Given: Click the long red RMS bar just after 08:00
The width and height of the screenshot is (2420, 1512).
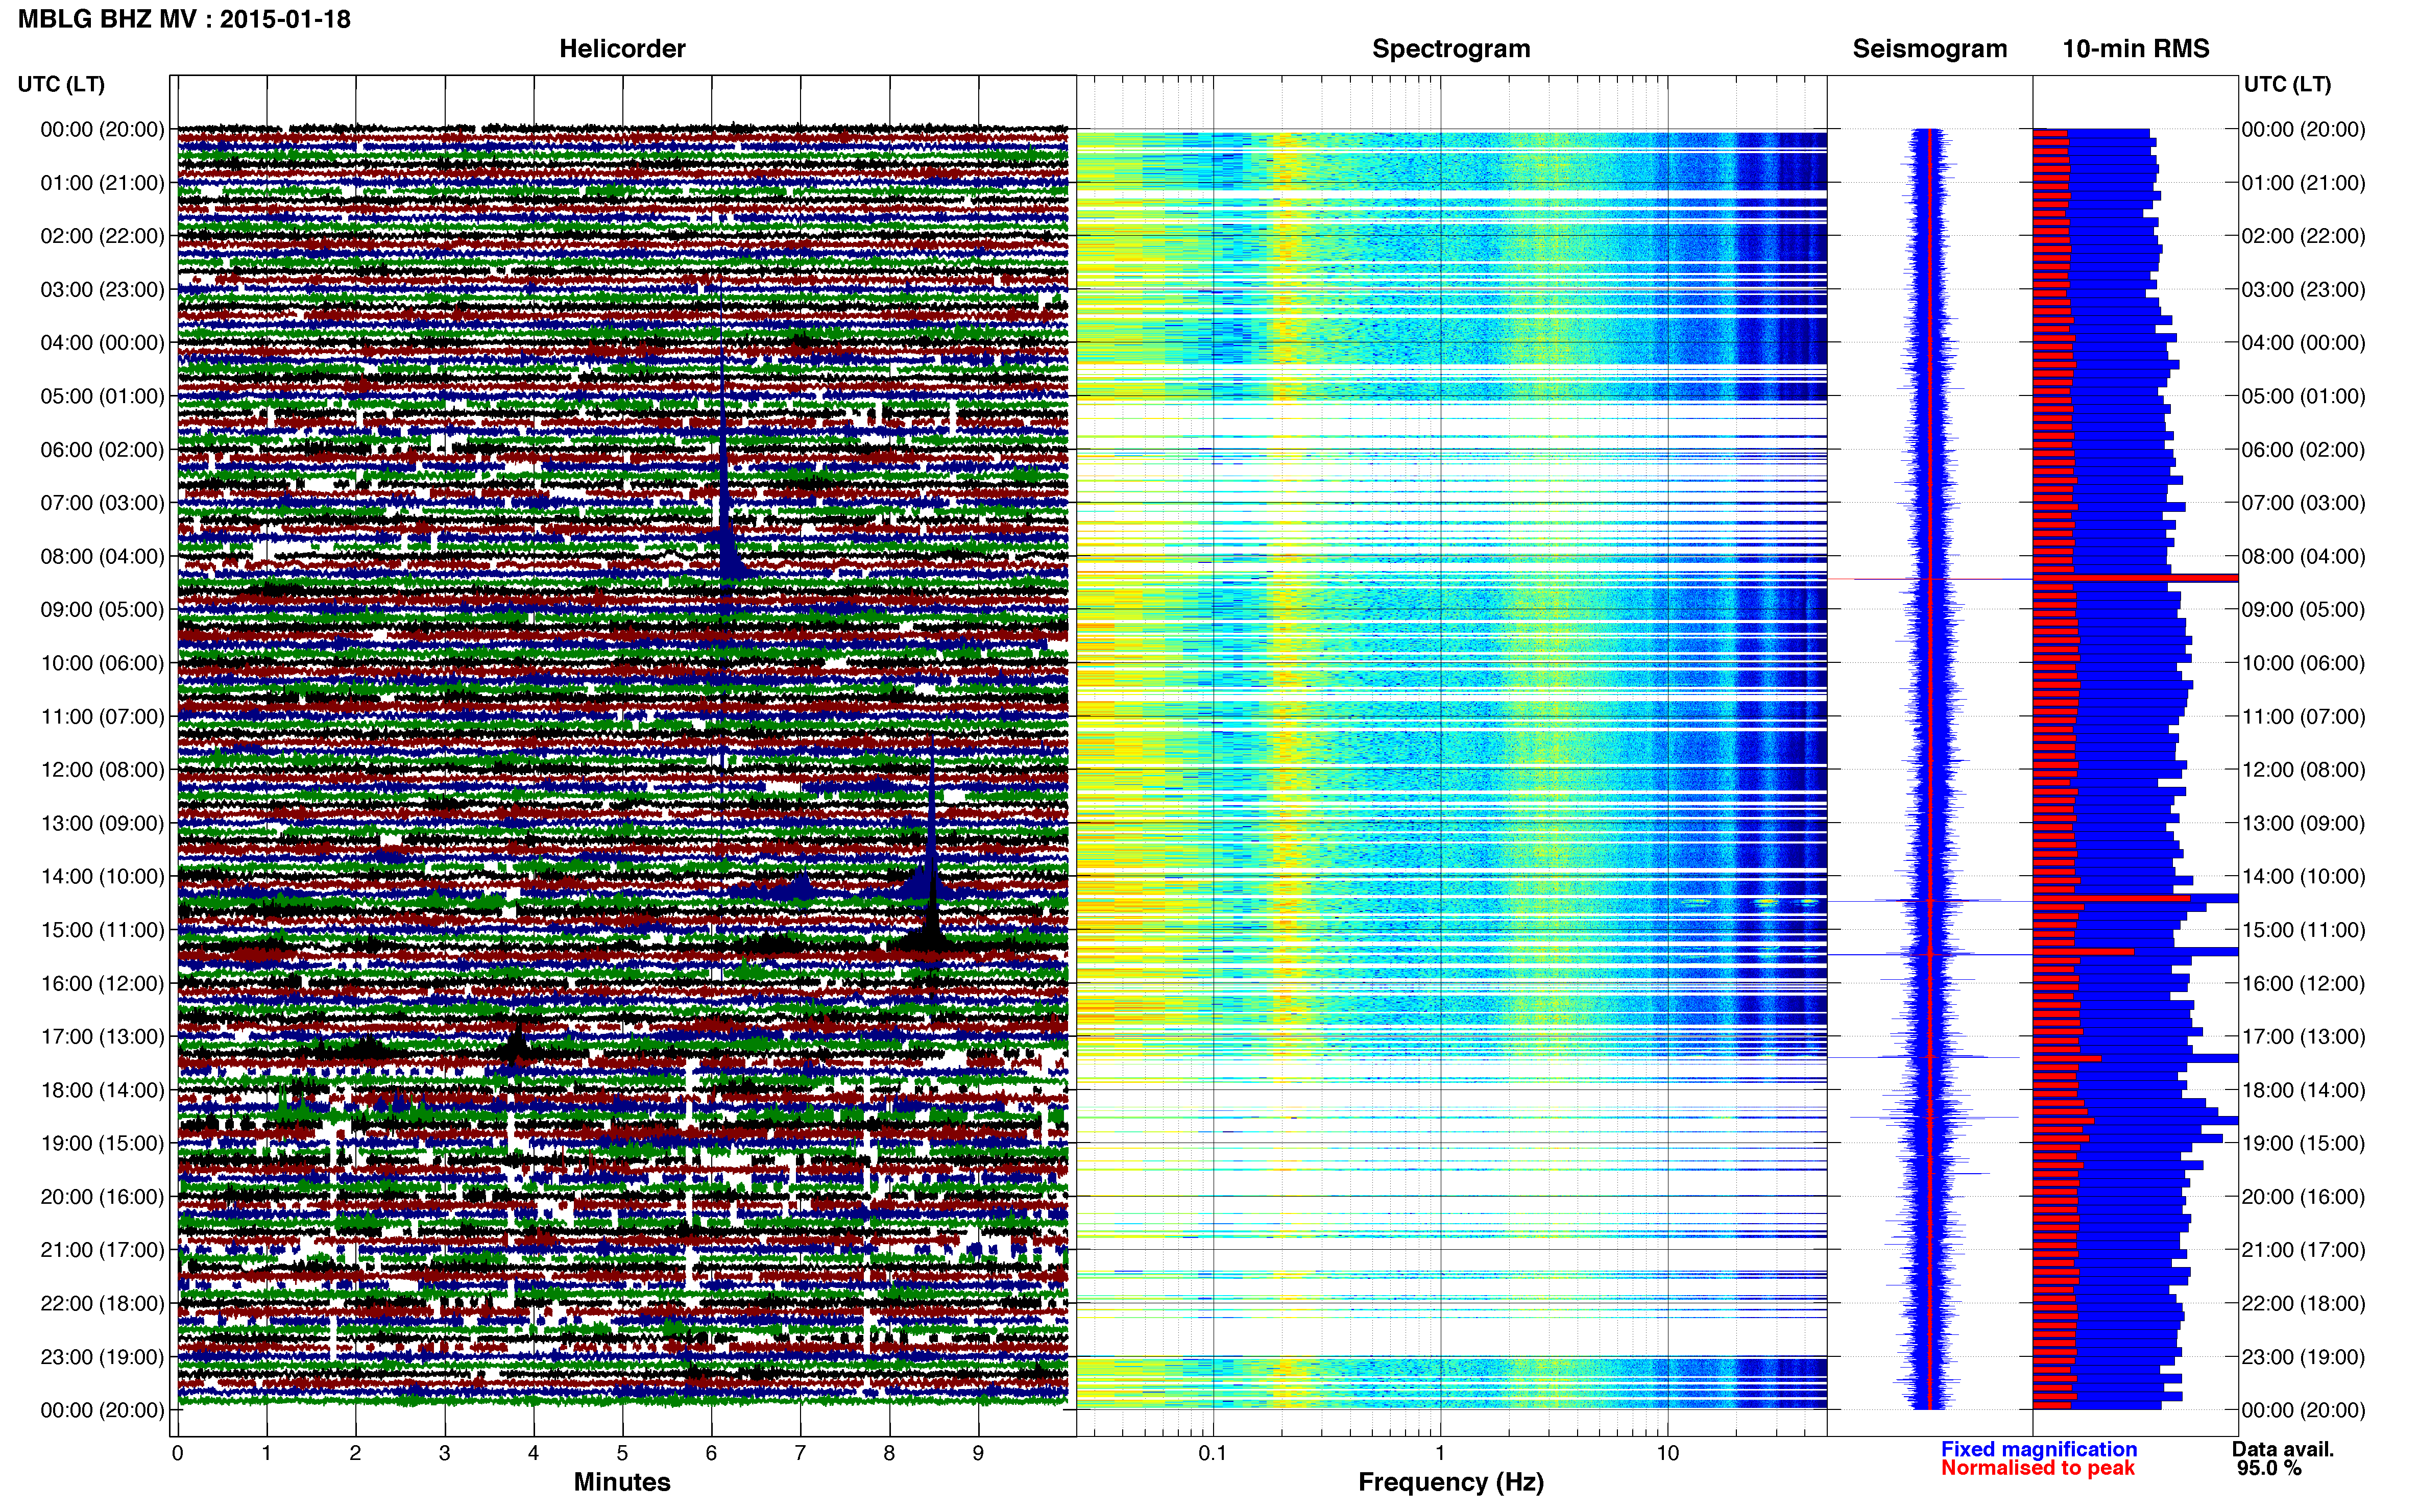Looking at the screenshot, I should point(2135,578).
